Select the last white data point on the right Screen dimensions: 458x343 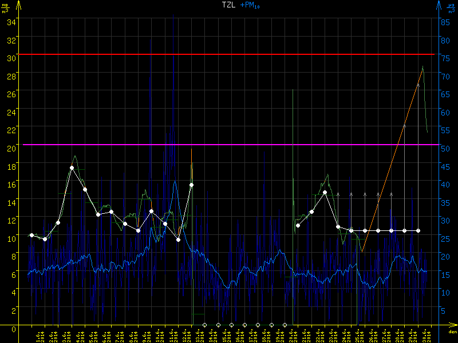coord(418,230)
